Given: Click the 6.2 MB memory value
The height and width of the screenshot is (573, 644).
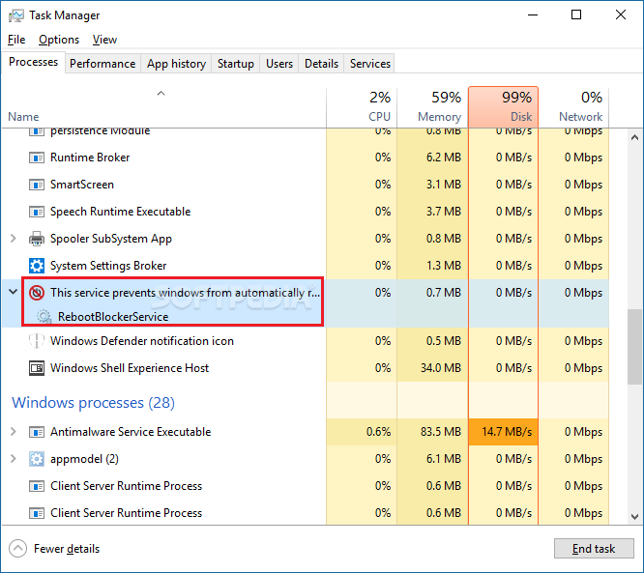Looking at the screenshot, I should click(x=444, y=158).
